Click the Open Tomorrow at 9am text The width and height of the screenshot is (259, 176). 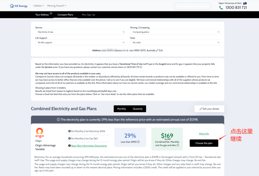coord(230,3)
